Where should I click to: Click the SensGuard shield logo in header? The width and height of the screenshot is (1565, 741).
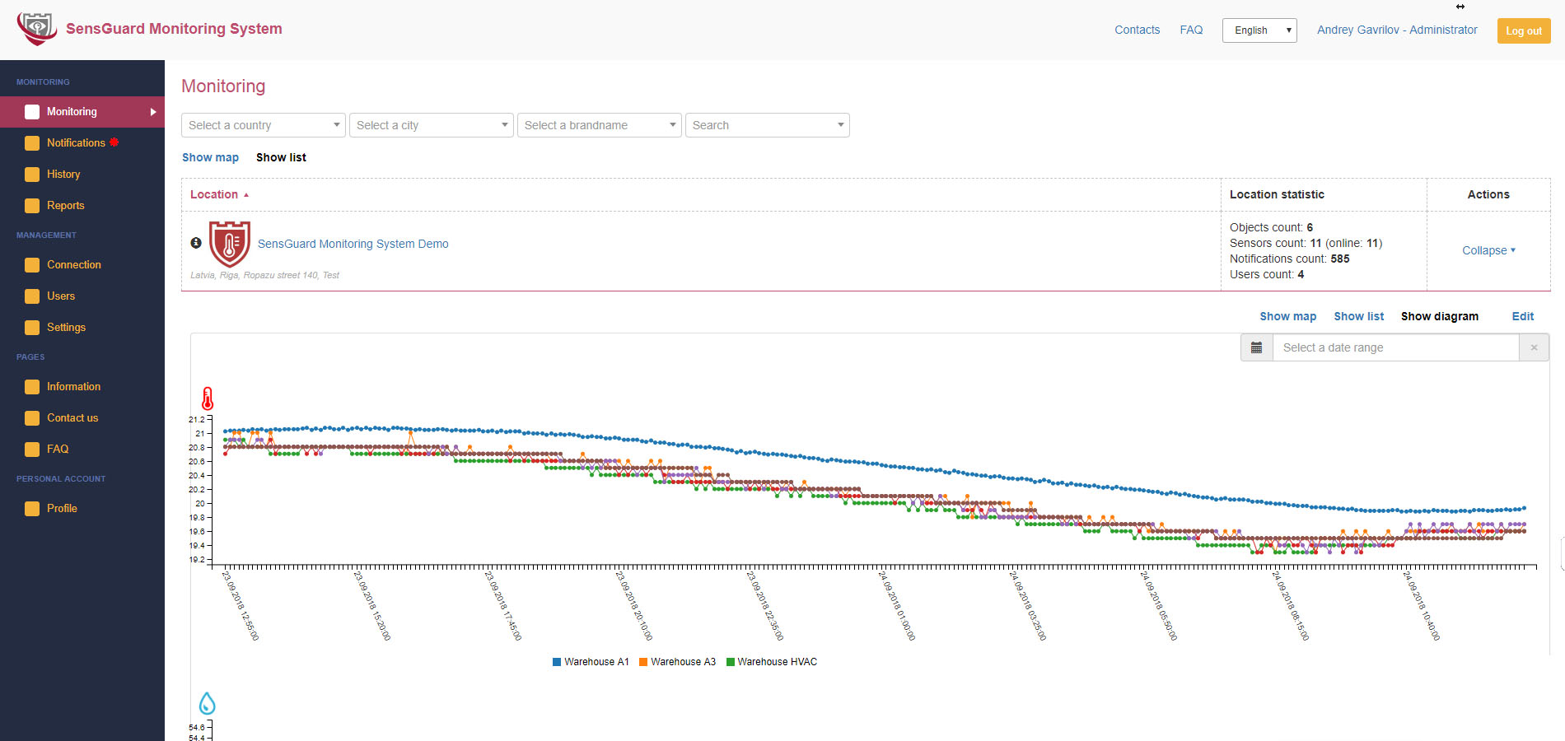37,29
